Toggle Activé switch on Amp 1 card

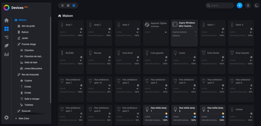[81, 32]
